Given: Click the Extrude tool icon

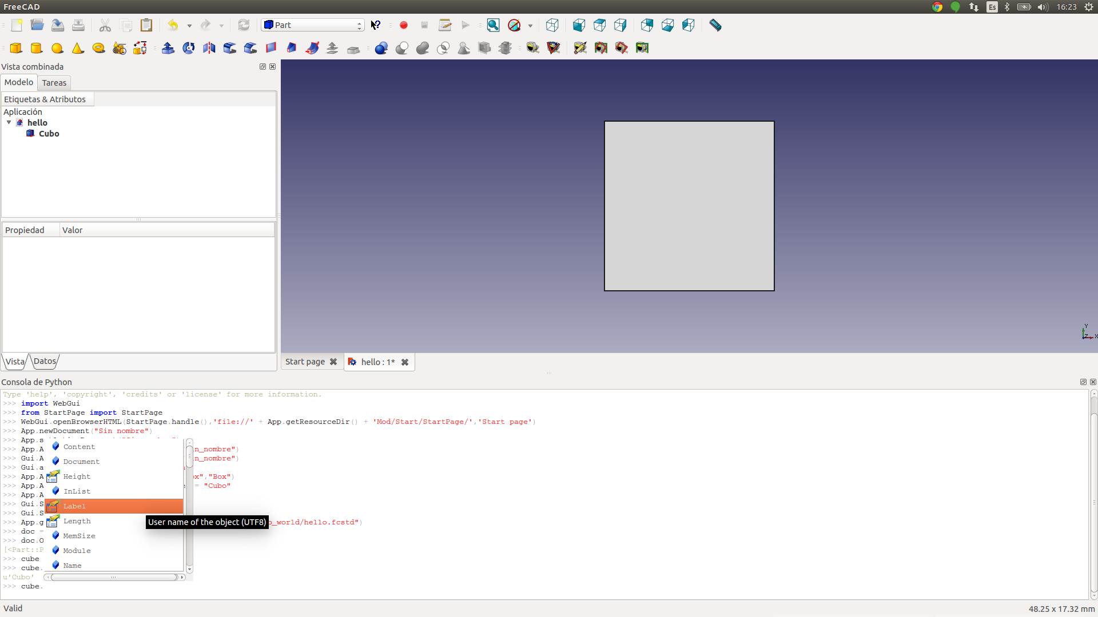Looking at the screenshot, I should coord(168,48).
